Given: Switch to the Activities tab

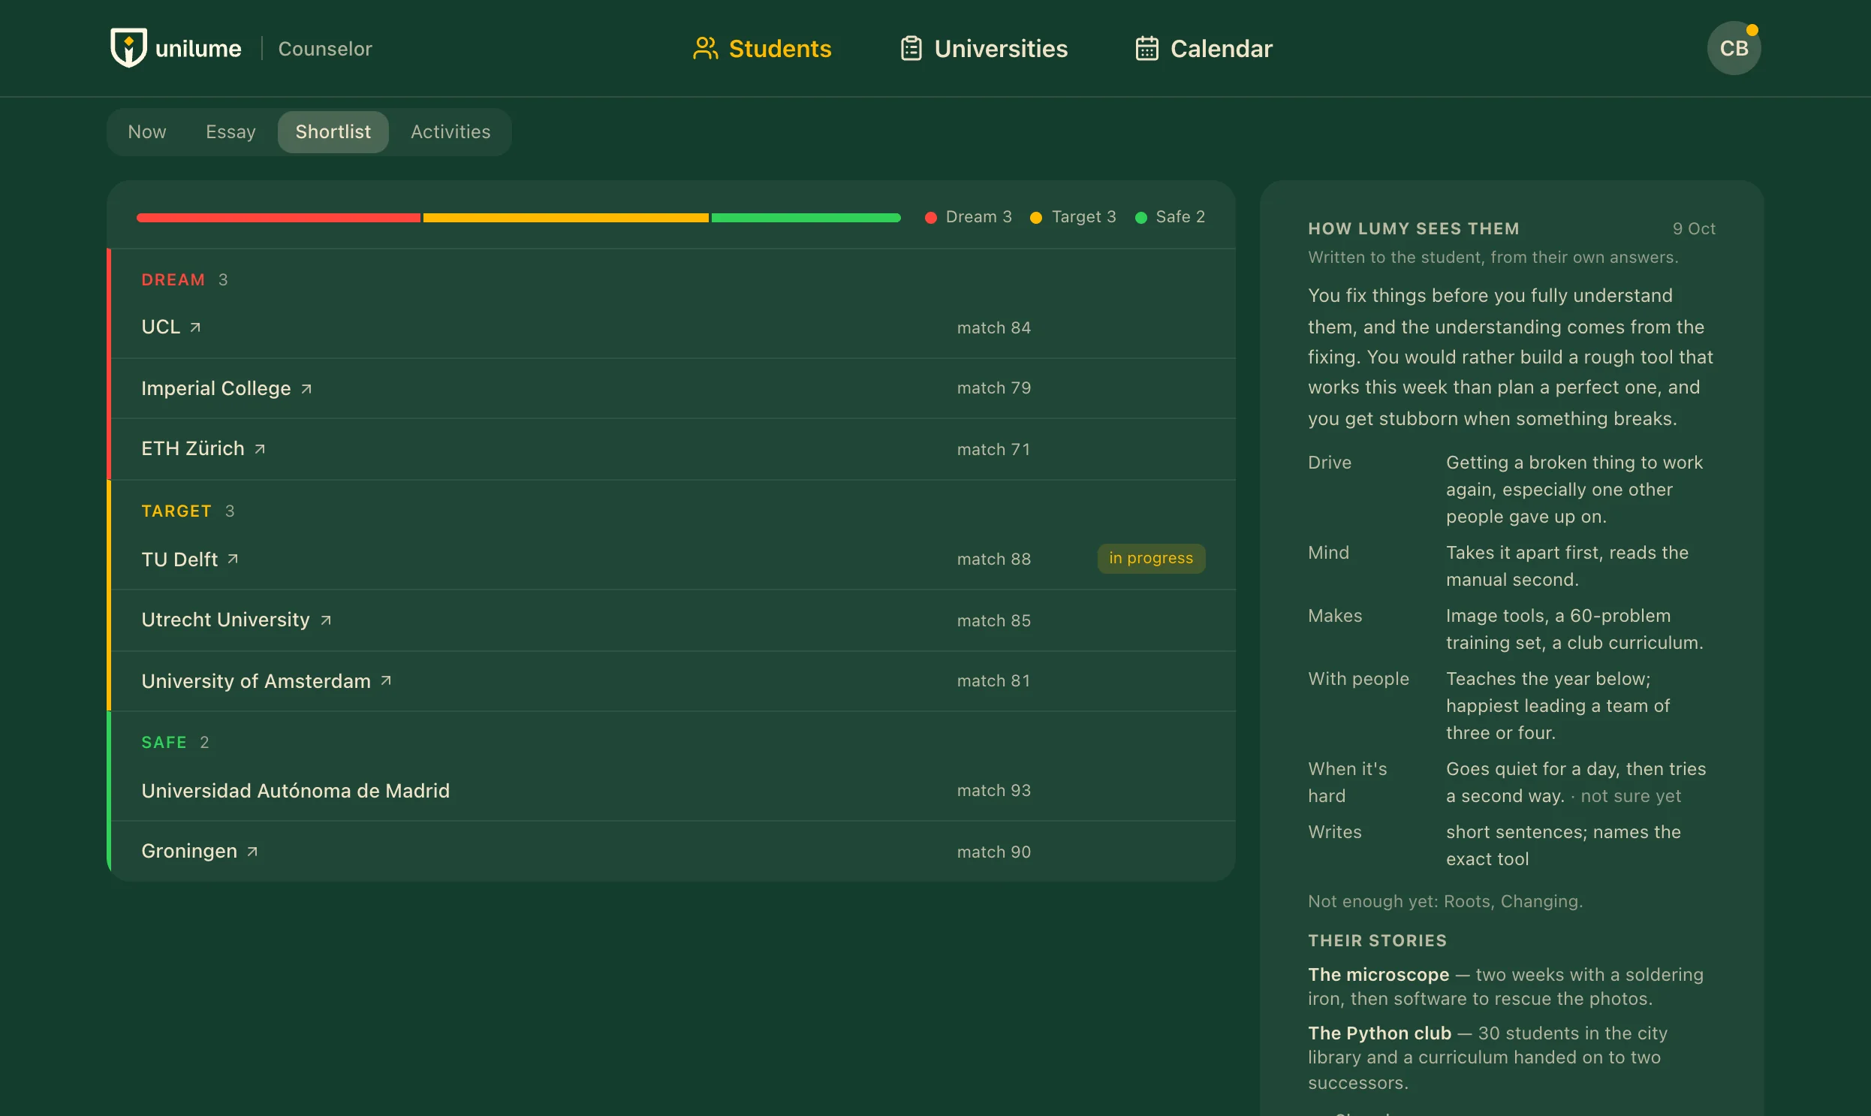Looking at the screenshot, I should tap(450, 131).
